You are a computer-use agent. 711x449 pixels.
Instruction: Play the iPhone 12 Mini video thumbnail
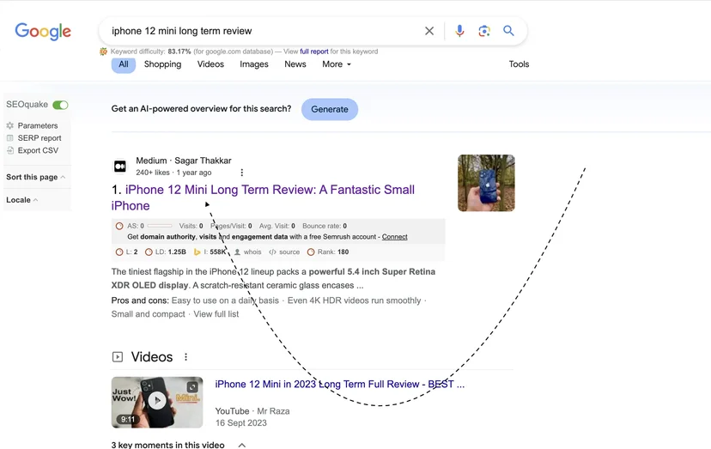pos(157,403)
